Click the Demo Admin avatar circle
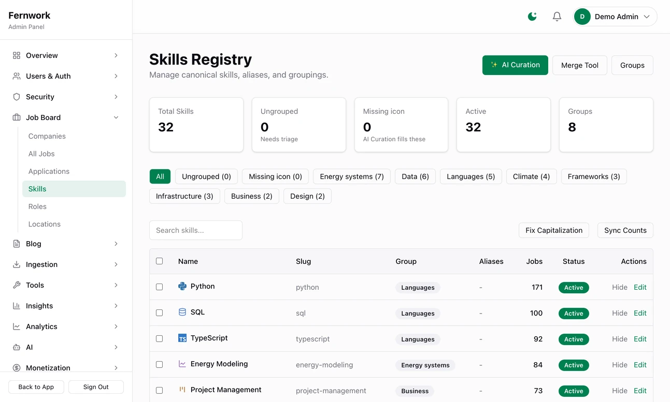The height and width of the screenshot is (402, 670). coord(582,17)
